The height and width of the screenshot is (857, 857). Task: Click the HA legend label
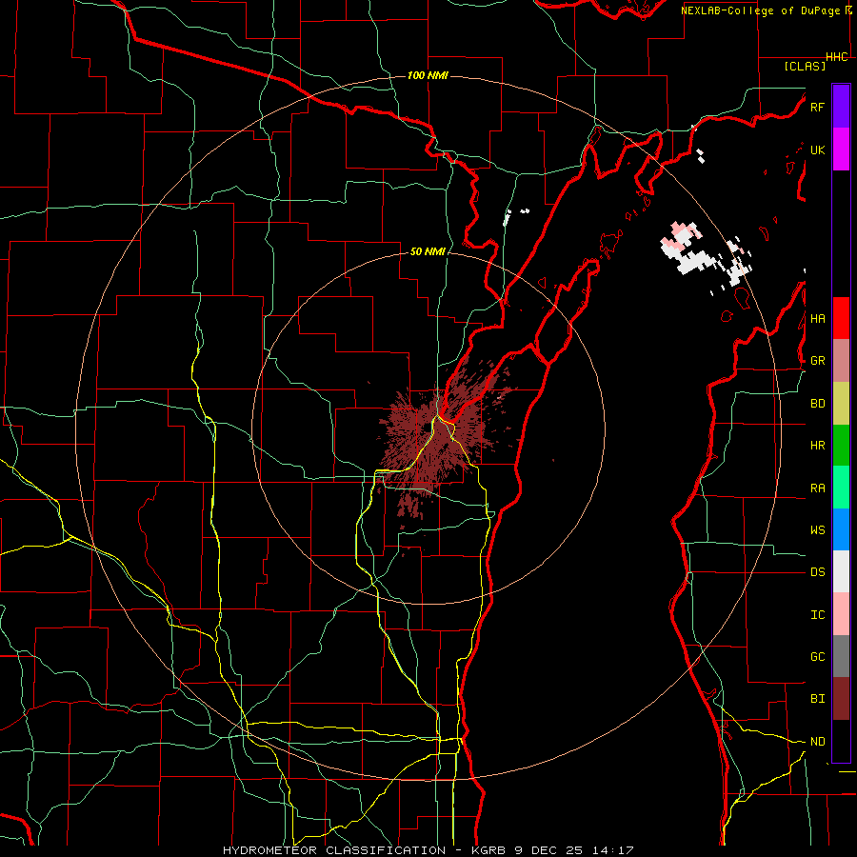click(817, 318)
